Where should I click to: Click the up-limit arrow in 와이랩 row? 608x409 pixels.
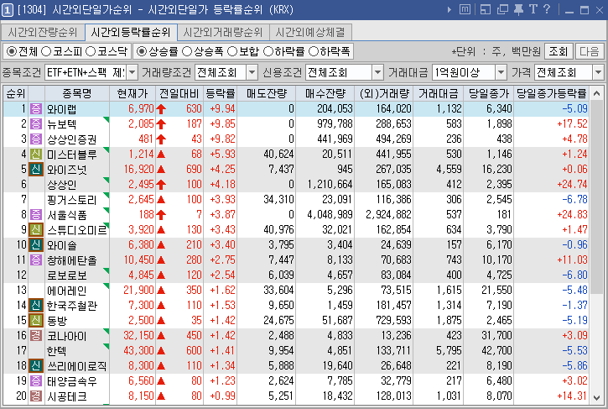161,109
